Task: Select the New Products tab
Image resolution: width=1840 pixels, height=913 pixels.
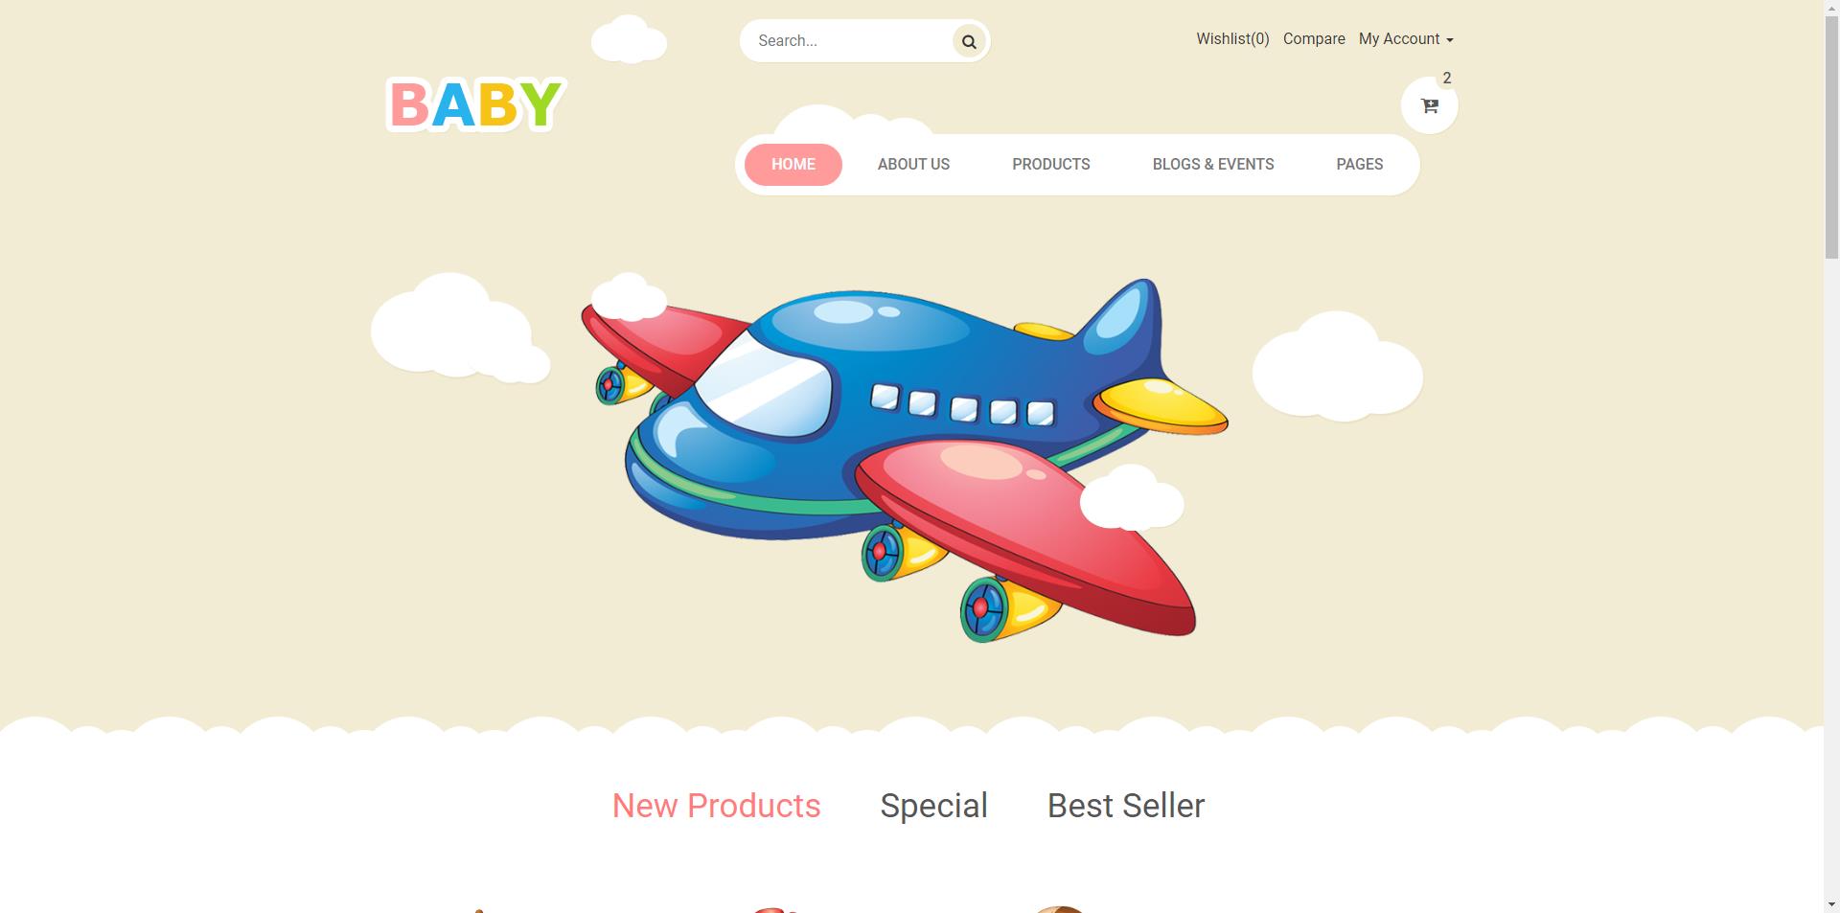Action: tap(716, 806)
